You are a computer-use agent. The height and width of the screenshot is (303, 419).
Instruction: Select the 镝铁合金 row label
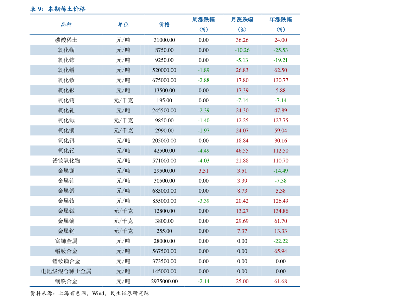[65, 281]
